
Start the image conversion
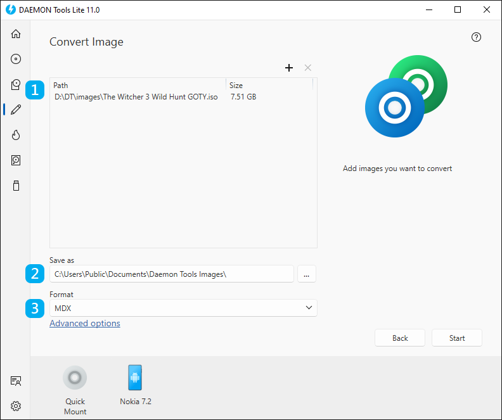point(457,338)
